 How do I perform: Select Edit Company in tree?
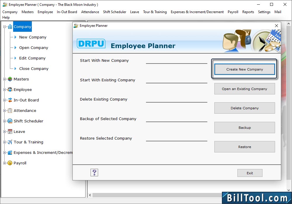(x=32, y=58)
